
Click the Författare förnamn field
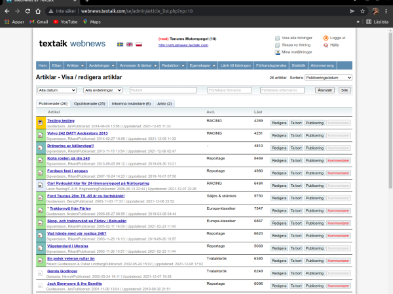pos(230,90)
